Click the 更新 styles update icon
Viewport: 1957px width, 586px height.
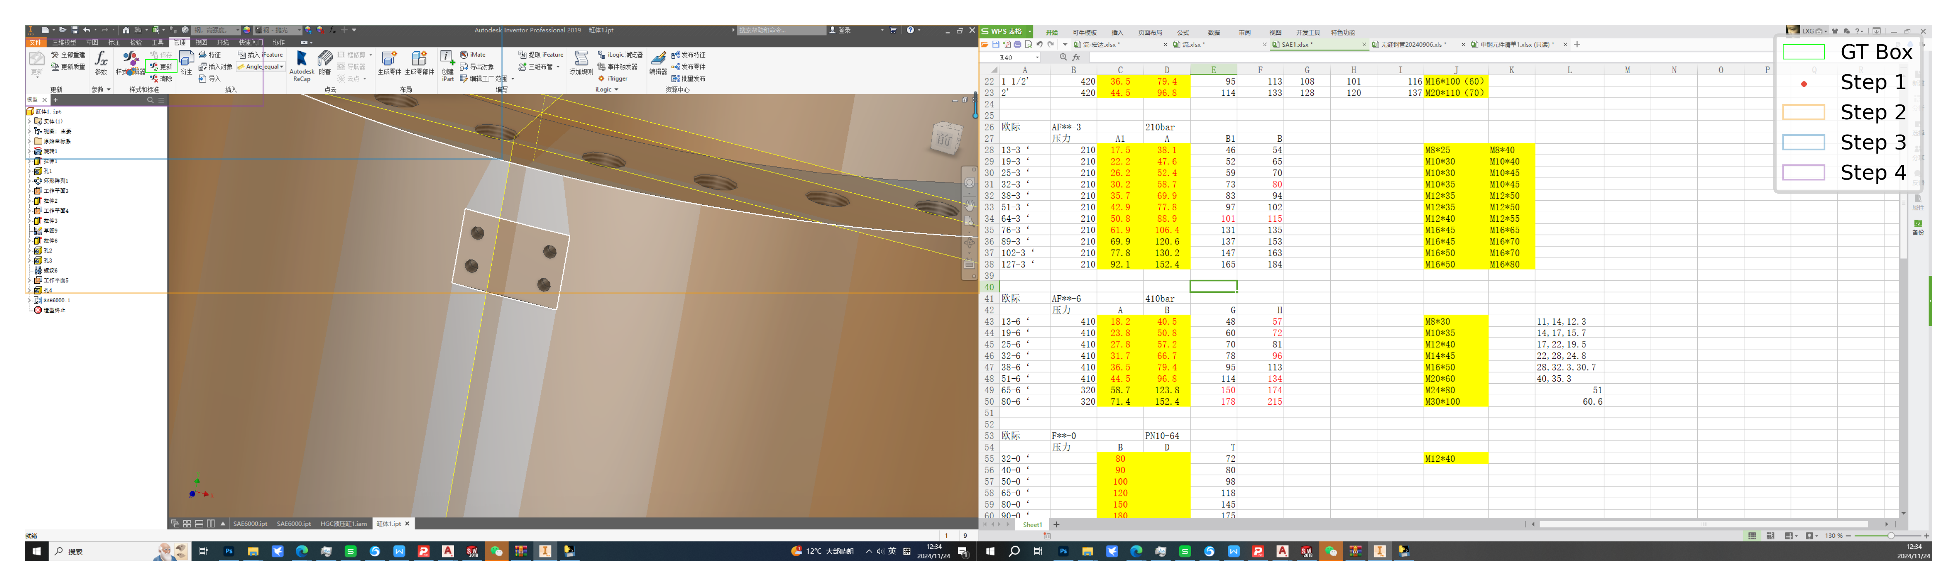(161, 67)
